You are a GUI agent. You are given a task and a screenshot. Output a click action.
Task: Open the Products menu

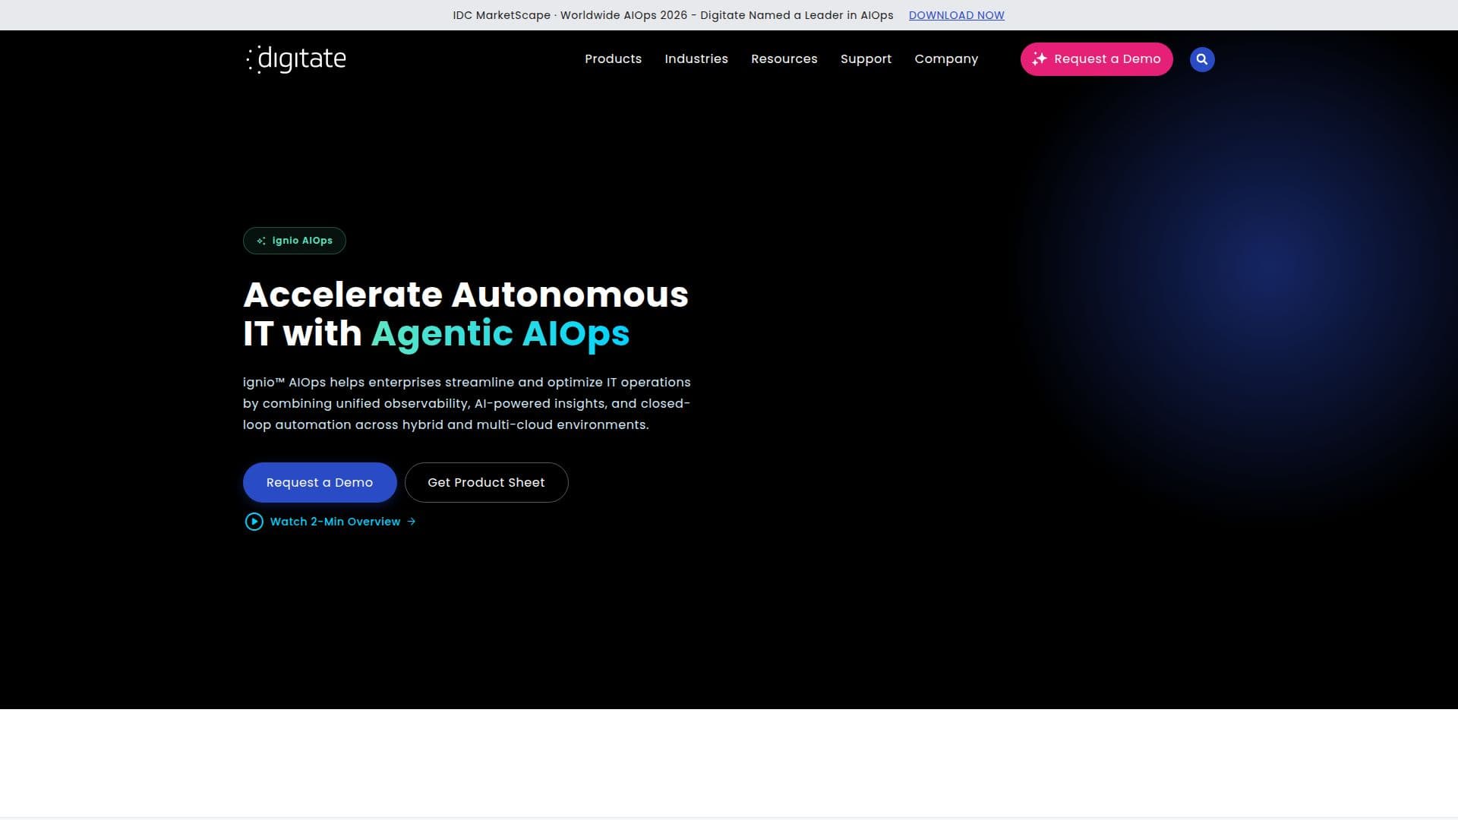pyautogui.click(x=613, y=59)
